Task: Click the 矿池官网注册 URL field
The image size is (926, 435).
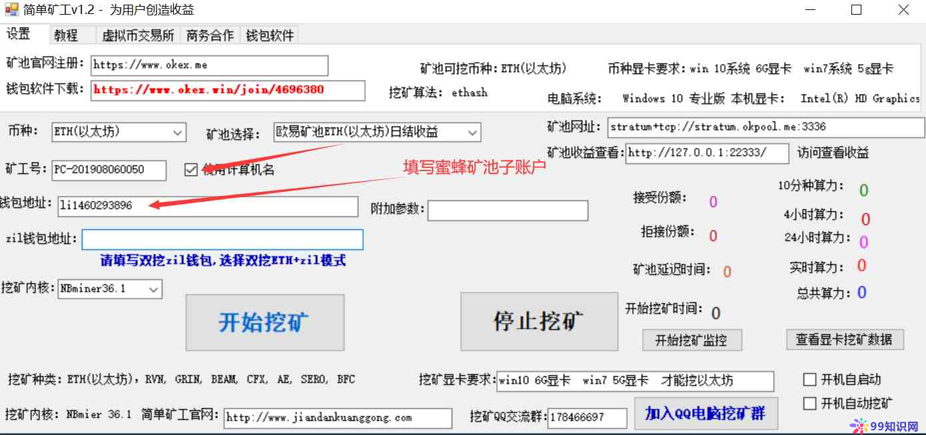Action: coord(209,65)
